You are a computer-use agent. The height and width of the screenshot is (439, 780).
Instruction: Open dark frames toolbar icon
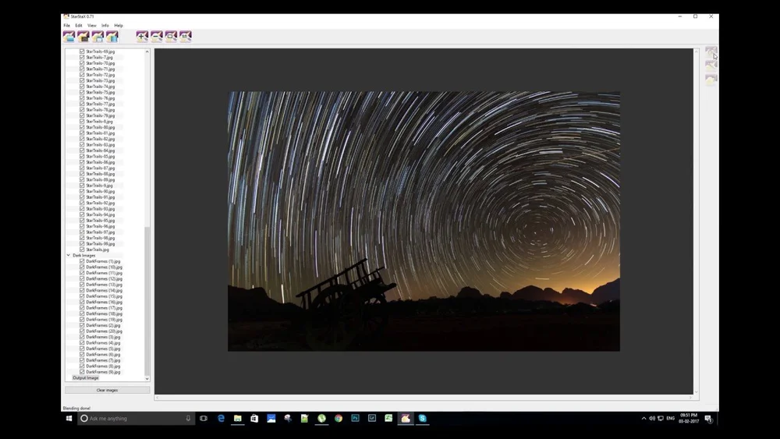pos(83,37)
